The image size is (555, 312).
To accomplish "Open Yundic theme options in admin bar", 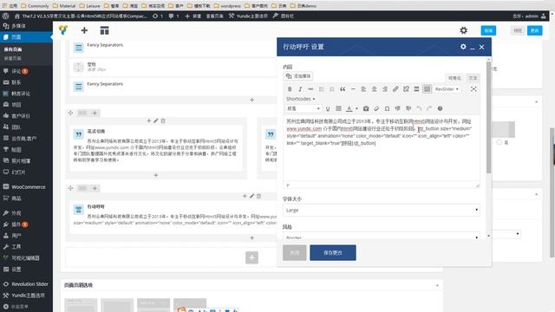I will pos(248,16).
